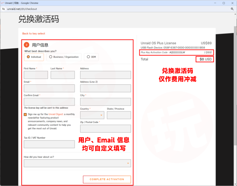Click the Unraid favicon in title bar
This screenshot has width=237, height=186.
point(2,3)
